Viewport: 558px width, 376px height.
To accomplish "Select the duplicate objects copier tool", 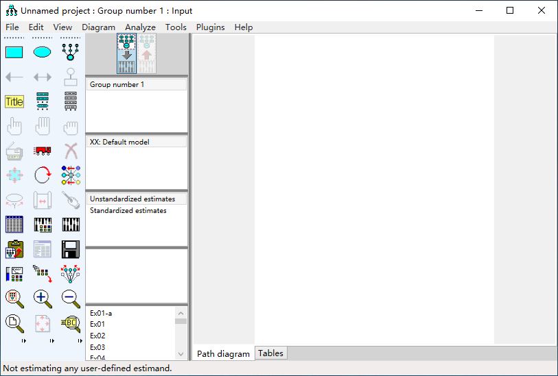I will (x=14, y=151).
